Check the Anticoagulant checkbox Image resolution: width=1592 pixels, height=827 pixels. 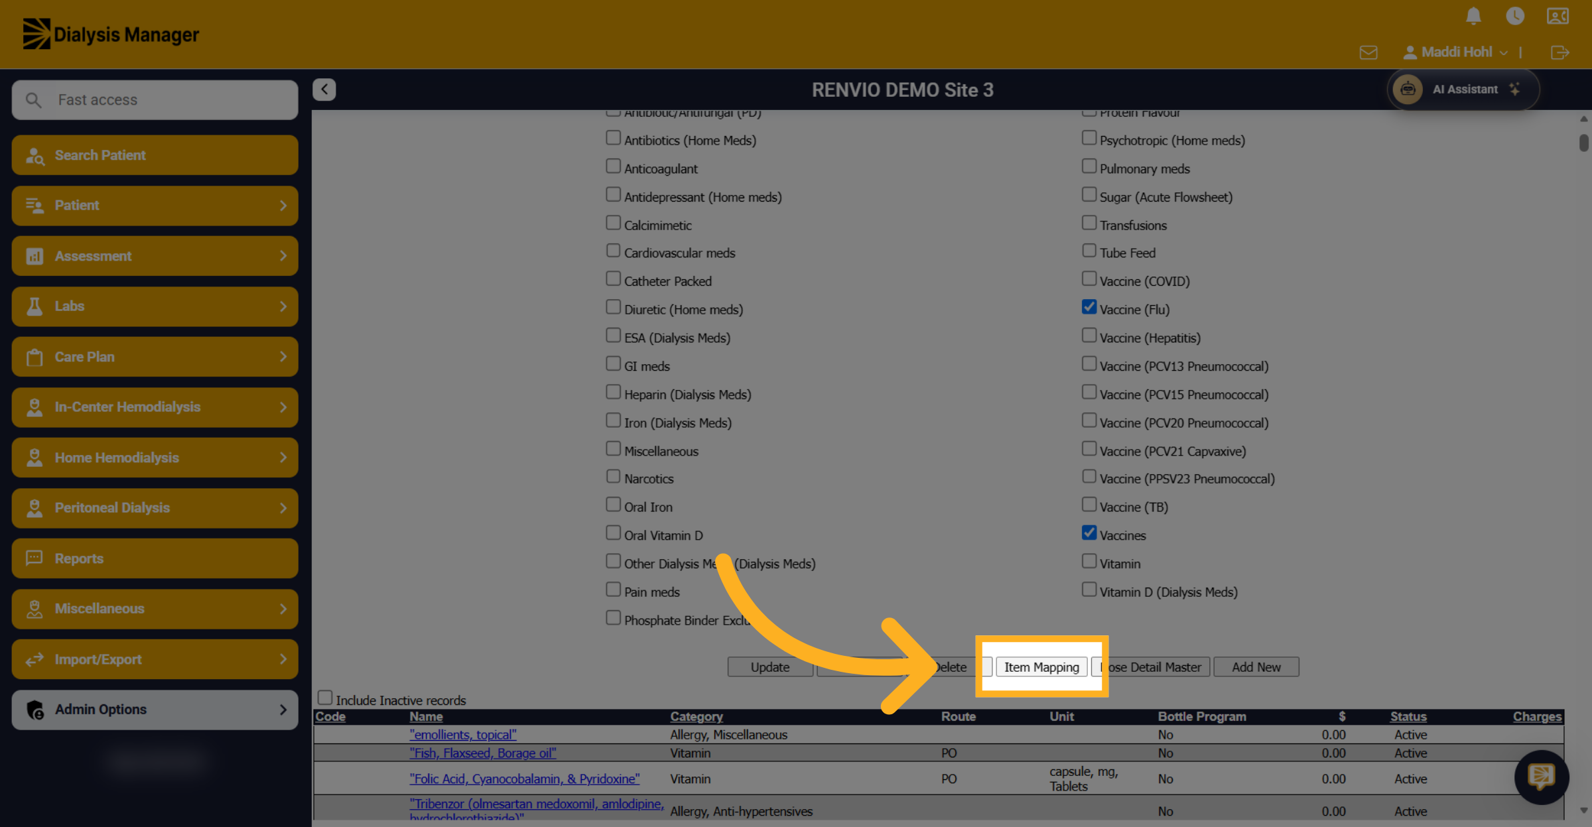(613, 166)
